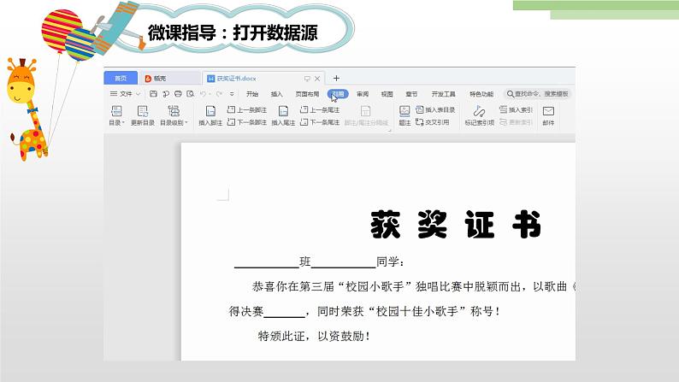Open the 首页 home tab
Viewport: 679px width, 382px height.
121,78
